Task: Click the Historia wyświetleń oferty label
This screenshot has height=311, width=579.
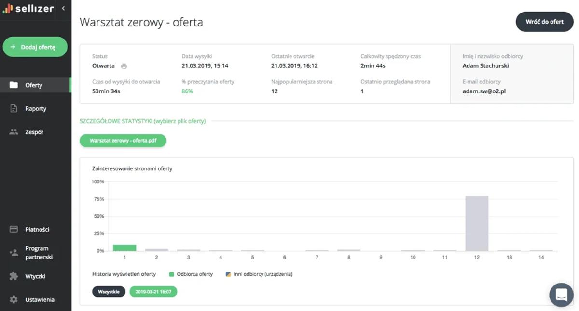Action: (x=124, y=274)
